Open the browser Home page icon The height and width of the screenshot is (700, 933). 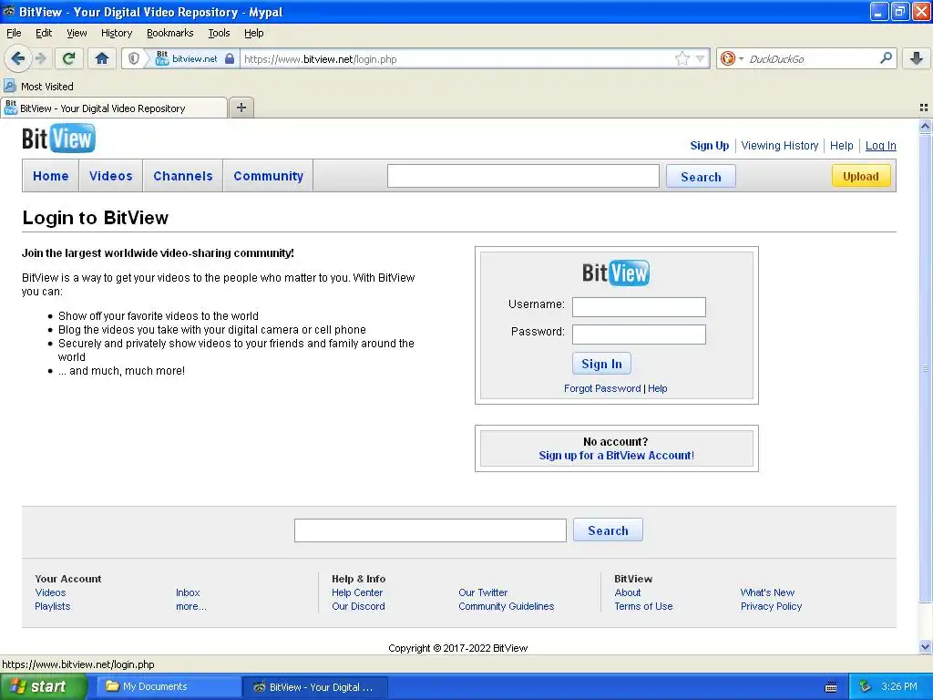pos(102,58)
